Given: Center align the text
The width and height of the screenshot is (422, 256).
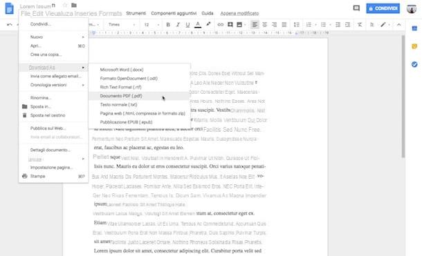Looking at the screenshot, I should (264, 25).
